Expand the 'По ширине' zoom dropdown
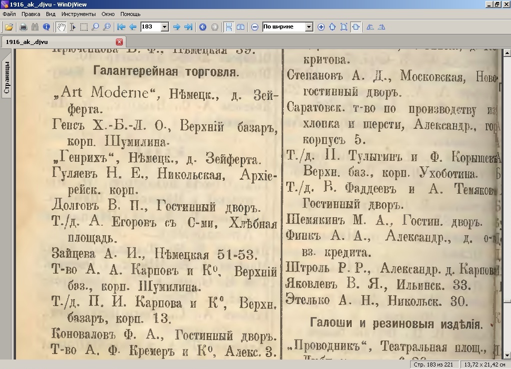This screenshot has height=369, width=511. [309, 27]
